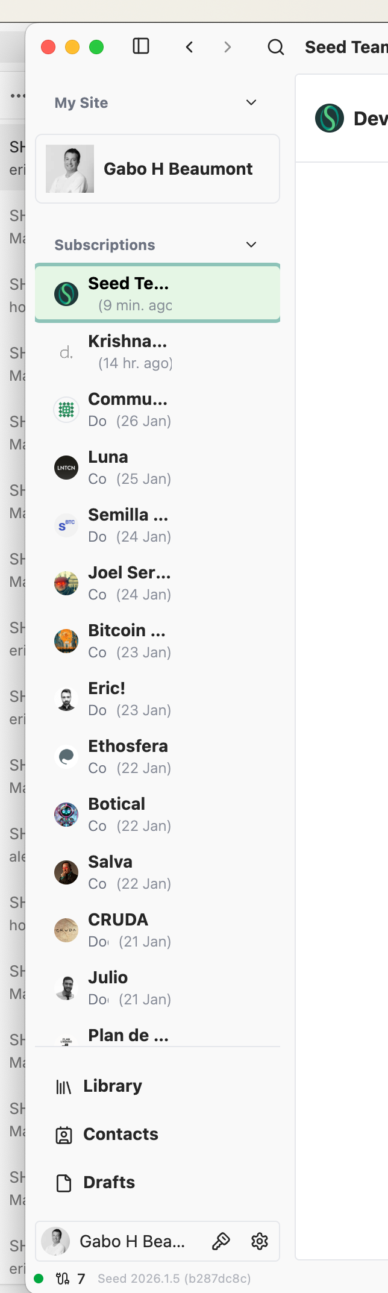
Task: Collapse the My Site section
Action: pos(251,102)
